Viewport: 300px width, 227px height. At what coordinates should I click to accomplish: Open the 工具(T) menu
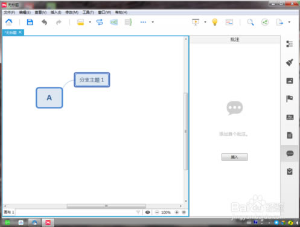[88, 12]
